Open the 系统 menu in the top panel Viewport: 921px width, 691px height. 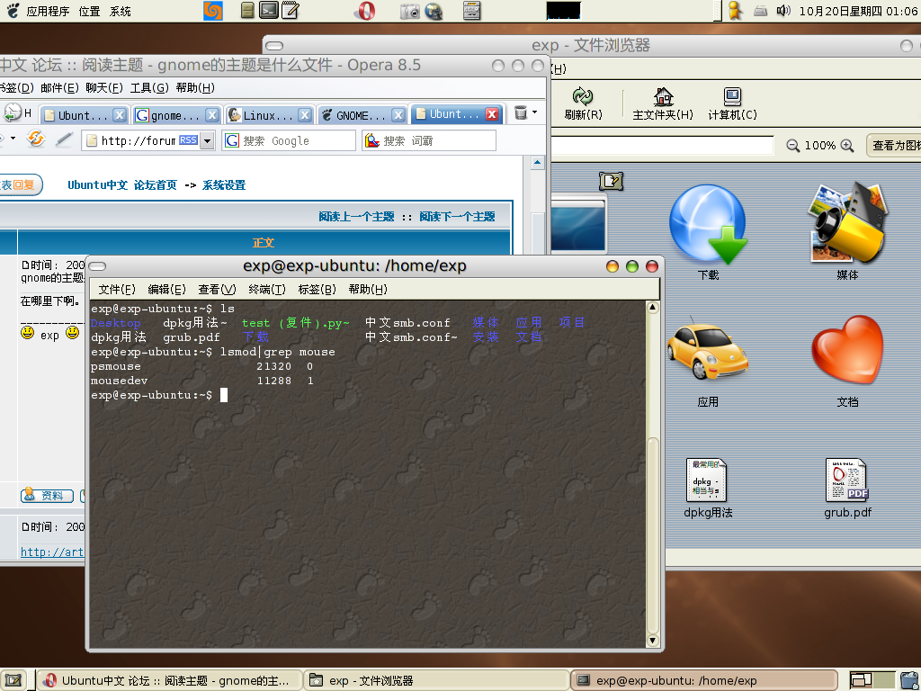pyautogui.click(x=121, y=11)
